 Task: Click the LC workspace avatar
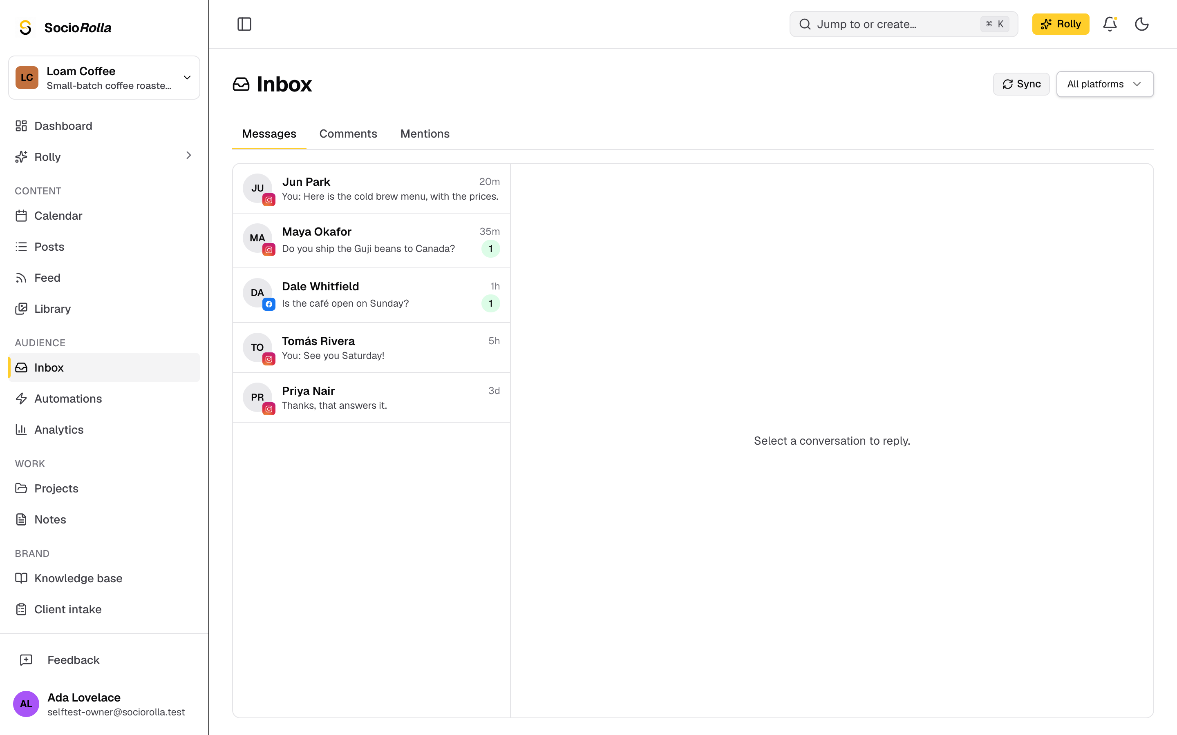27,78
